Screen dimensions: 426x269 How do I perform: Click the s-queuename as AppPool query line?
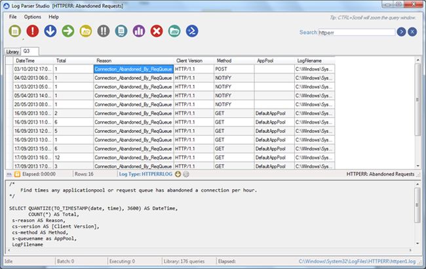pyautogui.click(x=45, y=238)
